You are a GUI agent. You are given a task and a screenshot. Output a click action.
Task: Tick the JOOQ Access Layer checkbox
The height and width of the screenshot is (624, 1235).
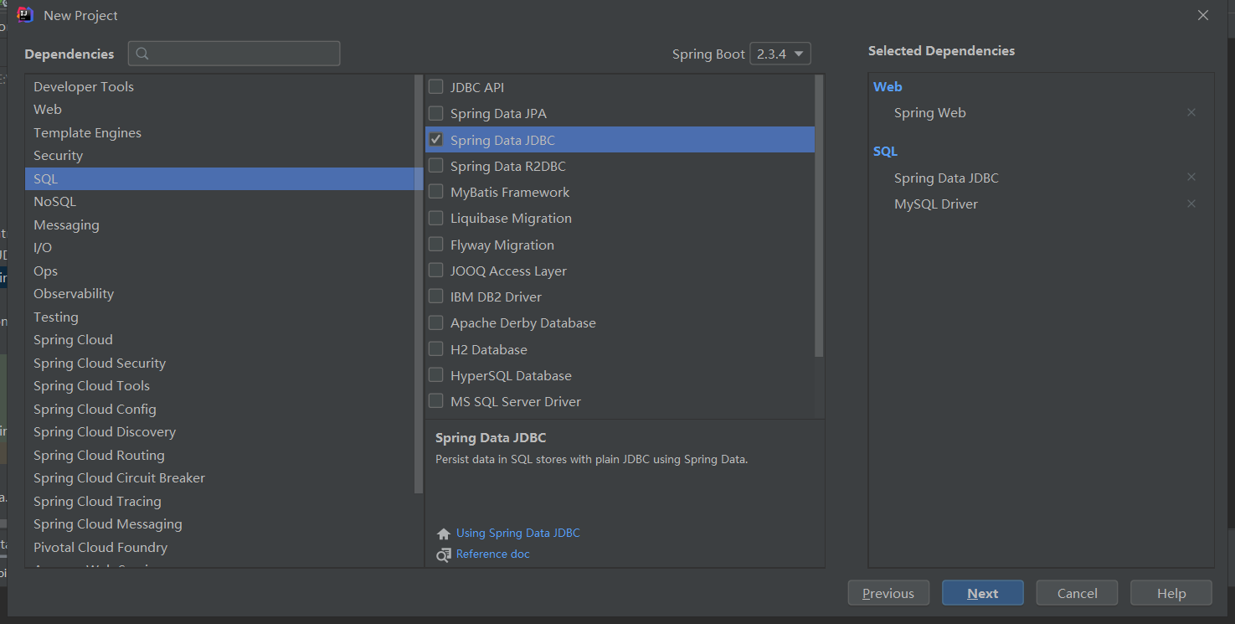pyautogui.click(x=436, y=271)
